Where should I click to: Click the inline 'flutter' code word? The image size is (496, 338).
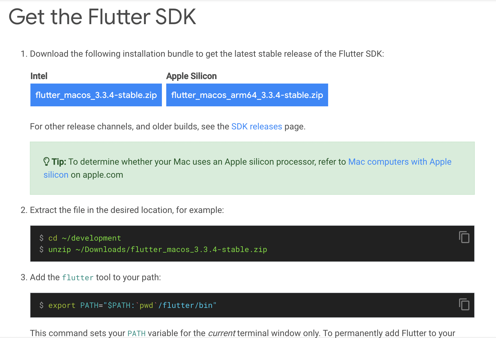(78, 278)
